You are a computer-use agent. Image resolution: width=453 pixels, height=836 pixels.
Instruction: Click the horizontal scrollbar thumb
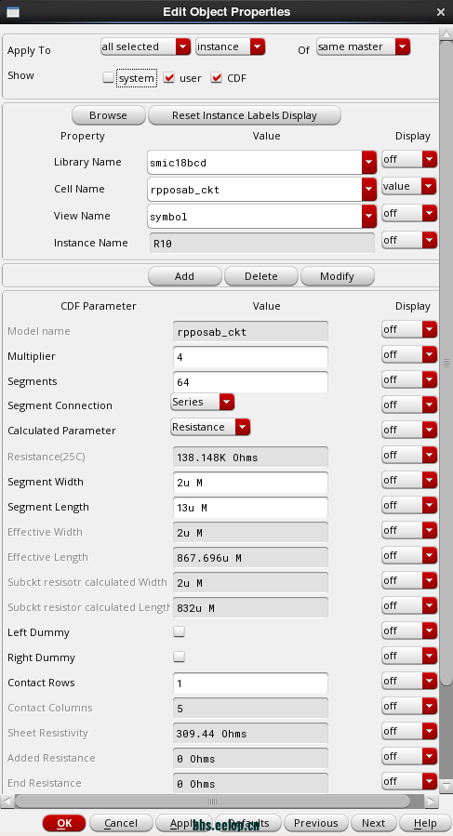[x=212, y=802]
